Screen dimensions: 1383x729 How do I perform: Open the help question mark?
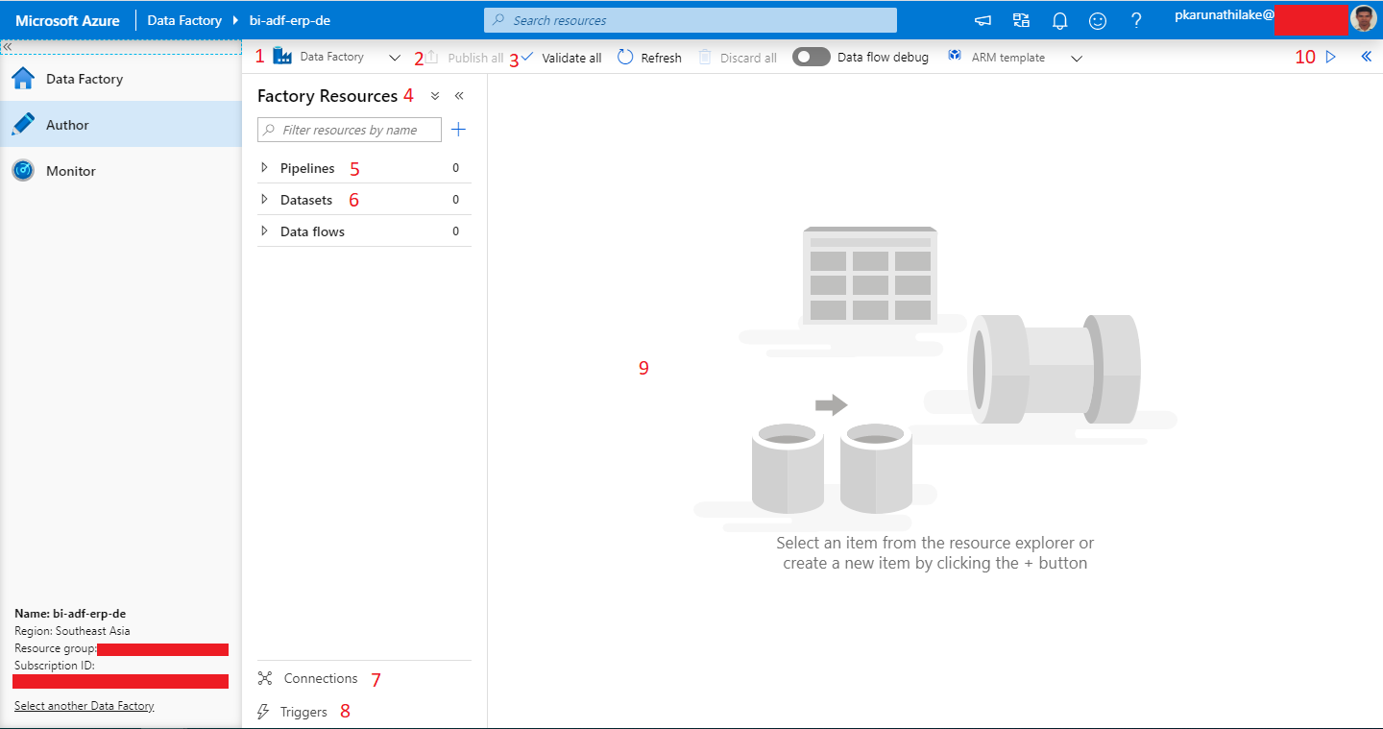pyautogui.click(x=1136, y=19)
